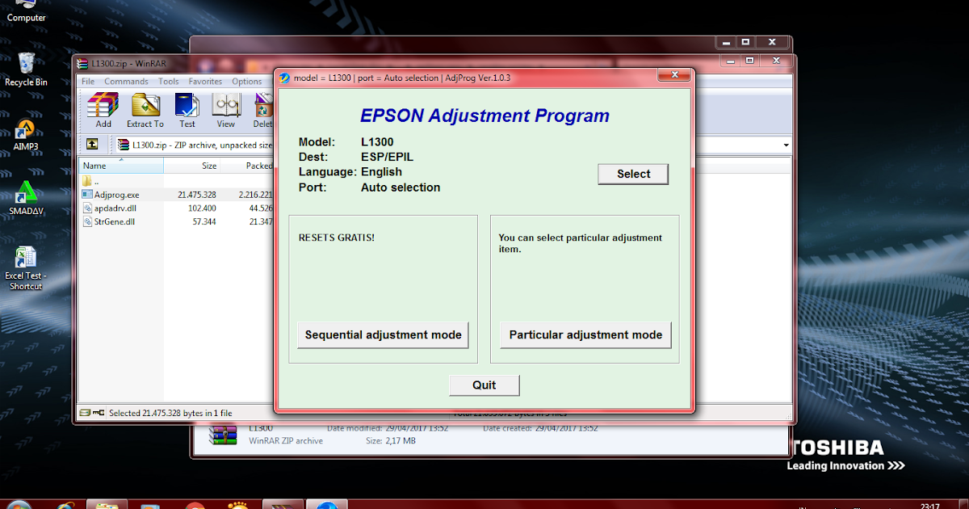Click the Adjprog.exe file icon

[88, 195]
